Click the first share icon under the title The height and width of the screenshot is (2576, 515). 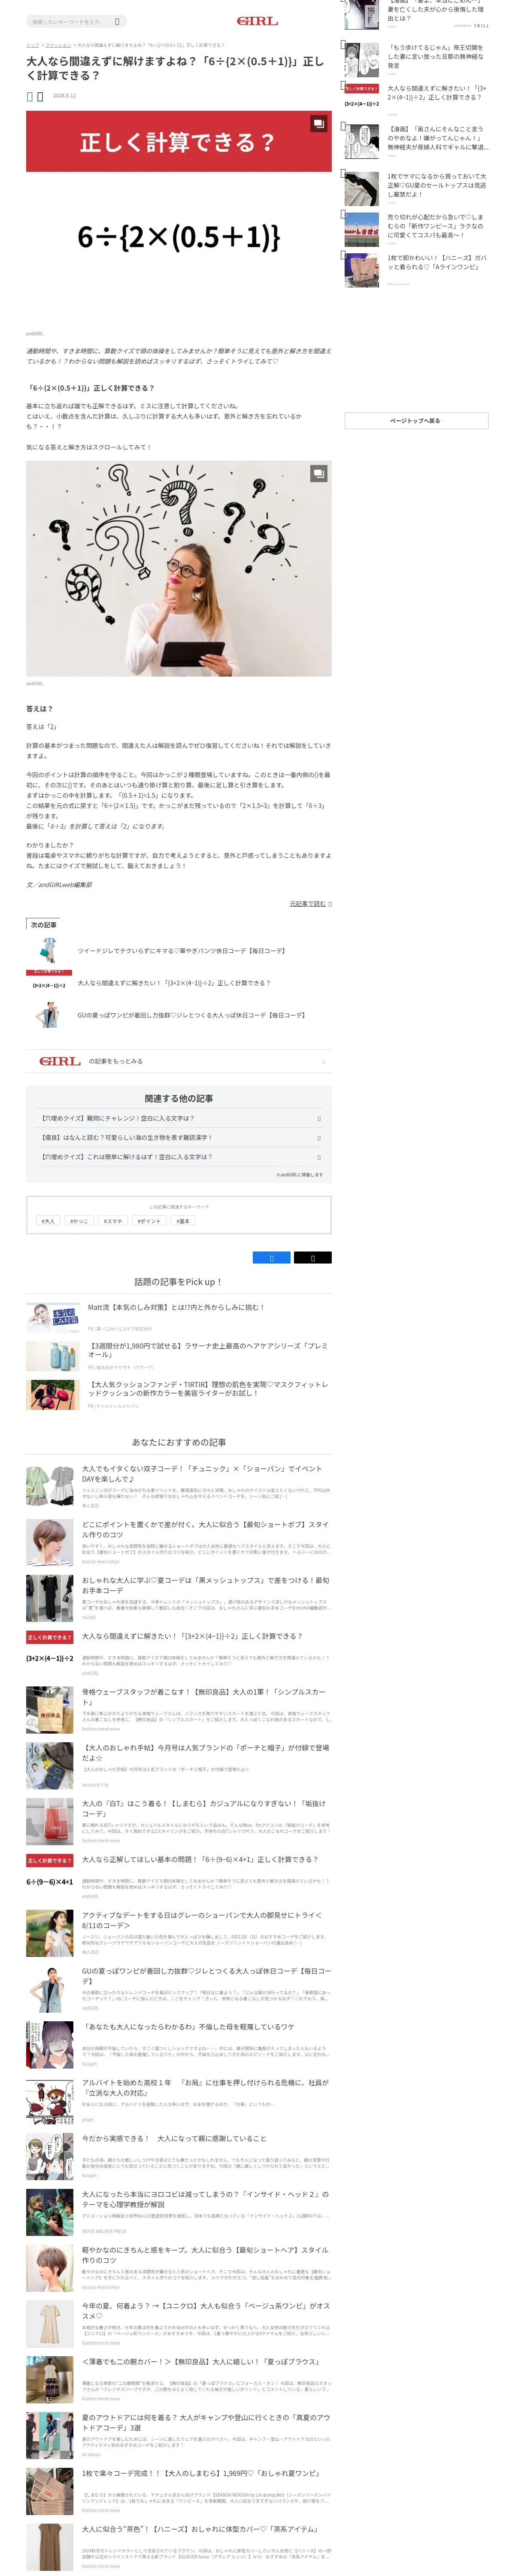30,96
